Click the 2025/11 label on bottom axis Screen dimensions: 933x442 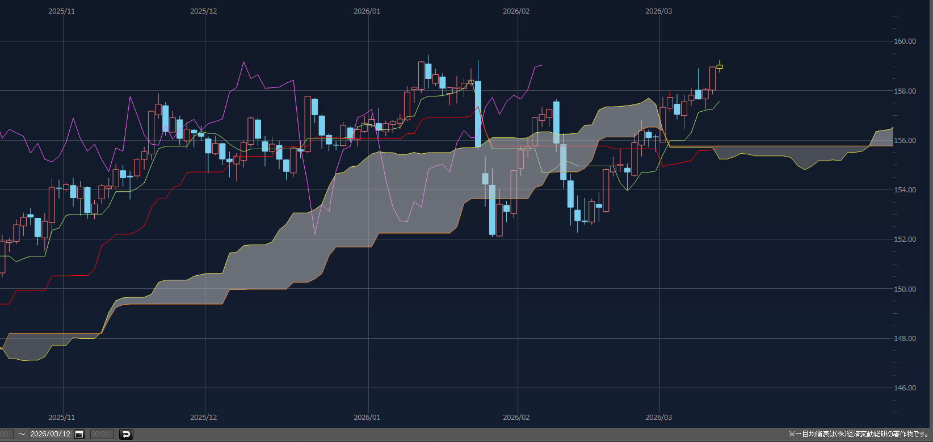coord(61,418)
